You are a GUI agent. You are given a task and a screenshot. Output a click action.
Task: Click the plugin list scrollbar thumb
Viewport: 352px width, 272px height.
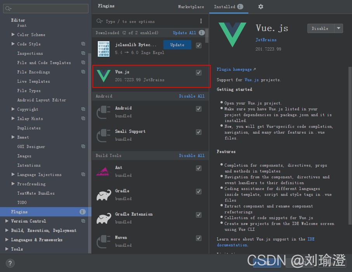(x=207, y=36)
